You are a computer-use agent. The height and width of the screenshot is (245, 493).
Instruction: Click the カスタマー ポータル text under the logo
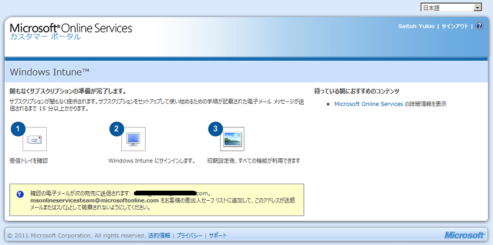click(45, 37)
